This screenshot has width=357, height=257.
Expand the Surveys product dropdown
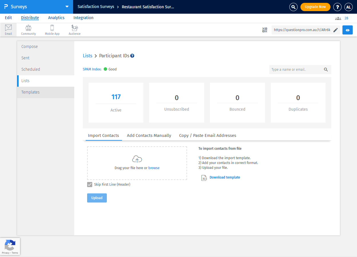tap(67, 7)
